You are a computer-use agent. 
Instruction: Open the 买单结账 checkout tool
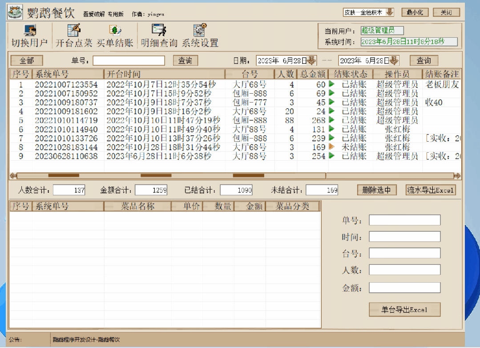coord(115,36)
